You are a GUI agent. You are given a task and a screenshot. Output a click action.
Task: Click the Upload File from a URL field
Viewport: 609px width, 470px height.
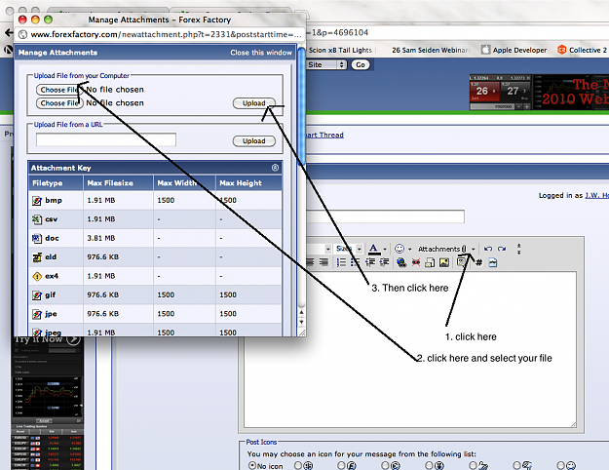tap(106, 140)
